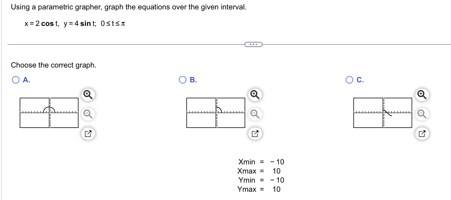The height and width of the screenshot is (200, 451).
Task: Click the graph thumbnail under option B
Action: coord(216,113)
